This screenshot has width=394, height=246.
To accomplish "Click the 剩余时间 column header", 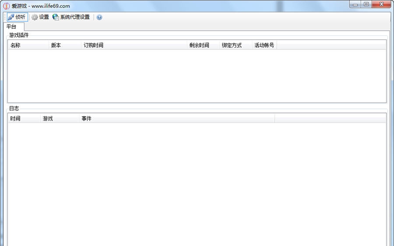I will (203, 45).
